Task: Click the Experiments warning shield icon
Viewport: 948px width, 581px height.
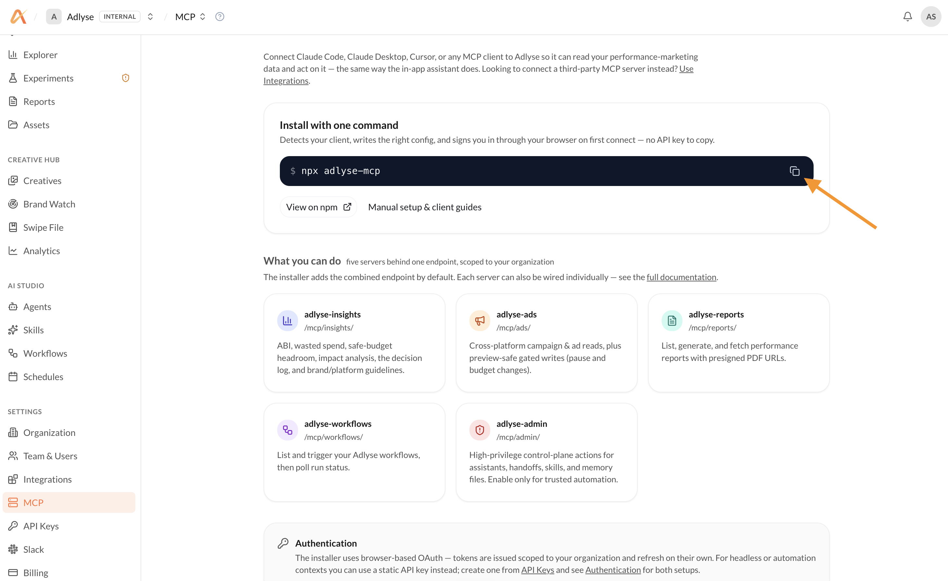Action: [125, 78]
